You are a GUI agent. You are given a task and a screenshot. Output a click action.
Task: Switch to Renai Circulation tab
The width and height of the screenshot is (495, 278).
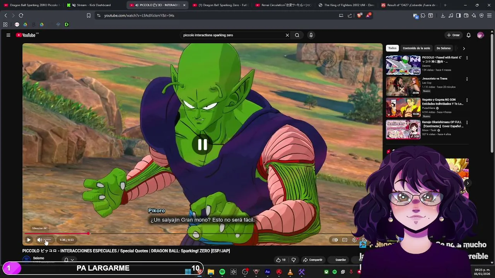pos(284,5)
